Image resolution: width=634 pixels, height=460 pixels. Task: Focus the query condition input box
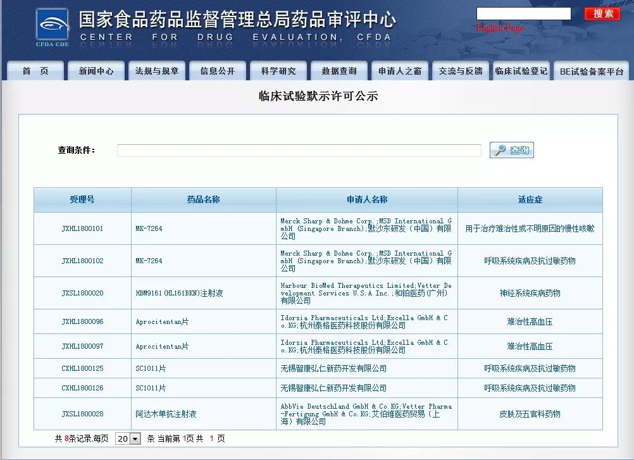(299, 151)
